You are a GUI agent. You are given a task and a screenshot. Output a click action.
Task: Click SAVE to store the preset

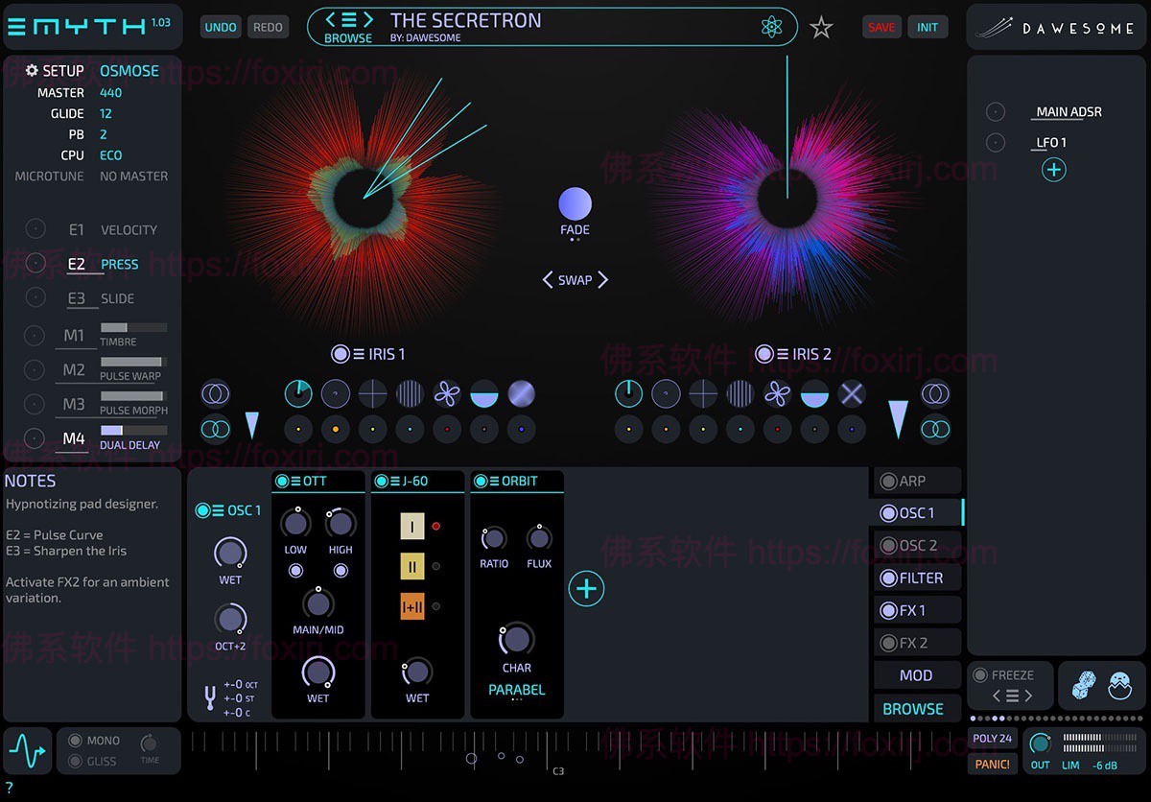(881, 27)
